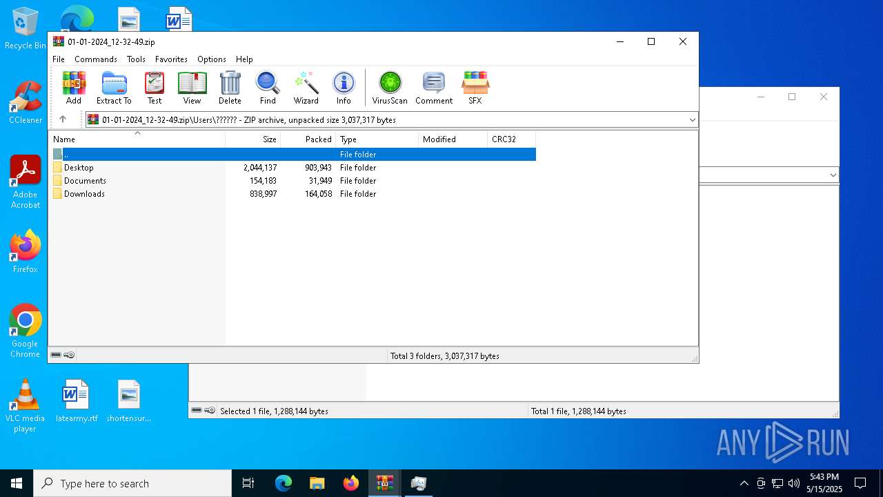The width and height of the screenshot is (883, 497).
Task: Click the disk icon in status bar
Action: click(56, 355)
